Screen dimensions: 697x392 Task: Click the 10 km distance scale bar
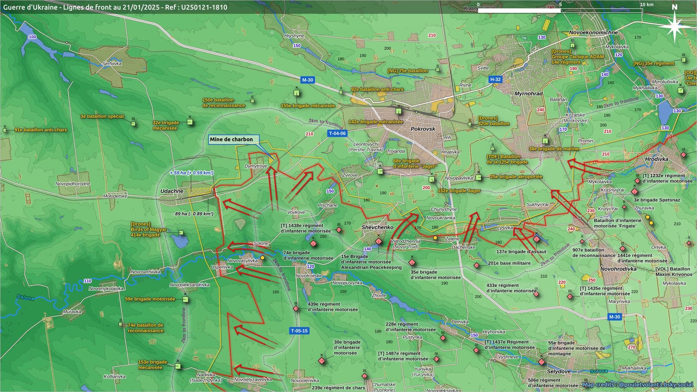pyautogui.click(x=560, y=11)
